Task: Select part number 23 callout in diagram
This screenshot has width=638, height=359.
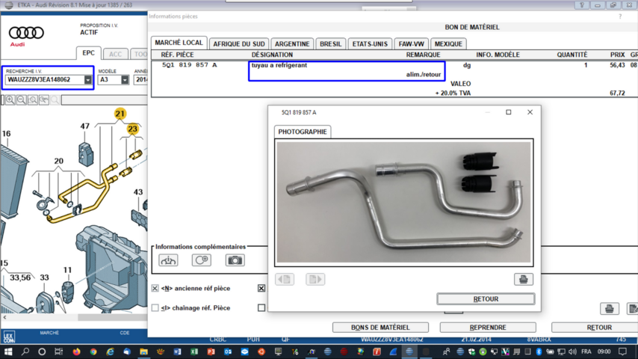Action: pos(133,129)
